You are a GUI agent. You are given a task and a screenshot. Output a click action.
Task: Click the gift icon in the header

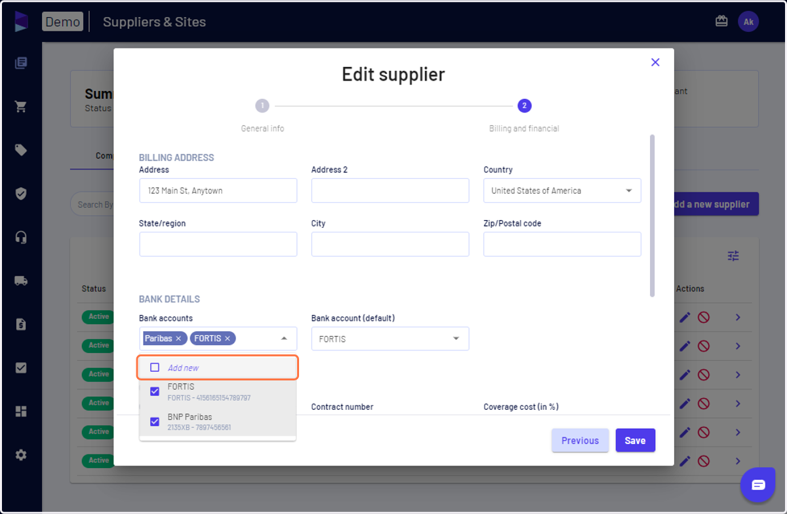[721, 21]
